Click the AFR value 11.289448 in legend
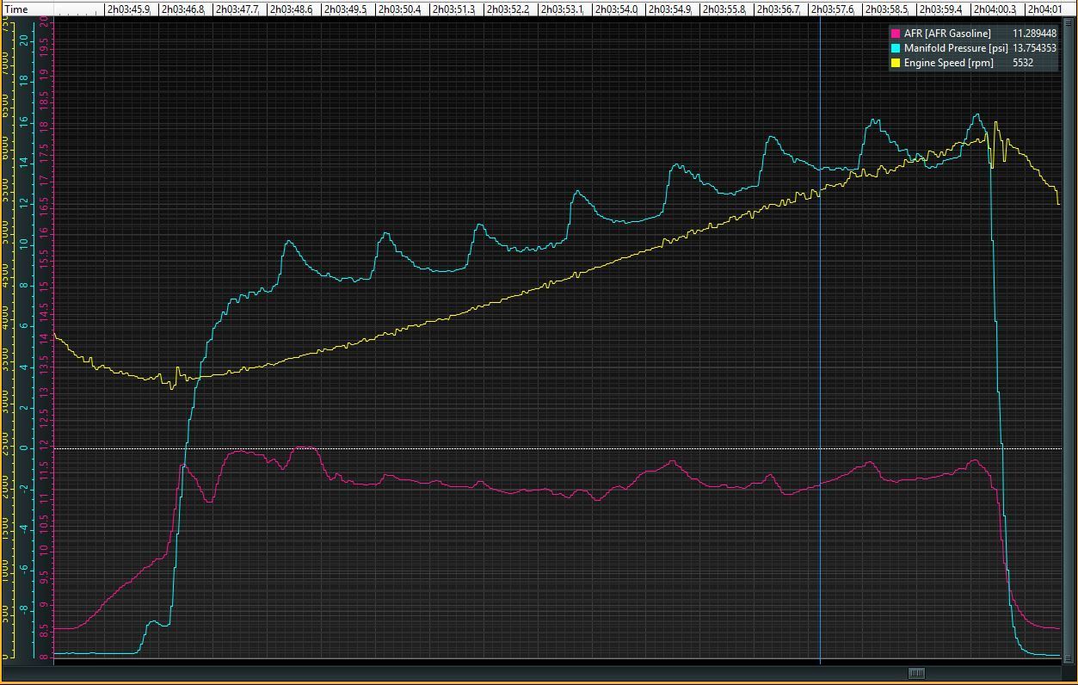 point(1033,34)
